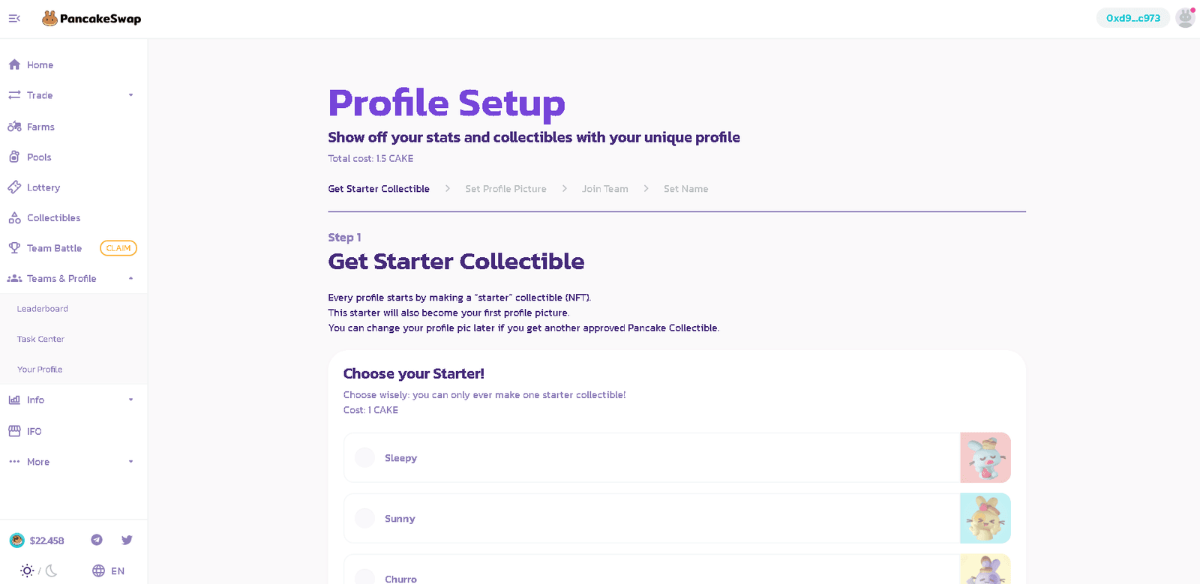Click the CAKE price token icon
The height and width of the screenshot is (584, 1200).
point(17,541)
